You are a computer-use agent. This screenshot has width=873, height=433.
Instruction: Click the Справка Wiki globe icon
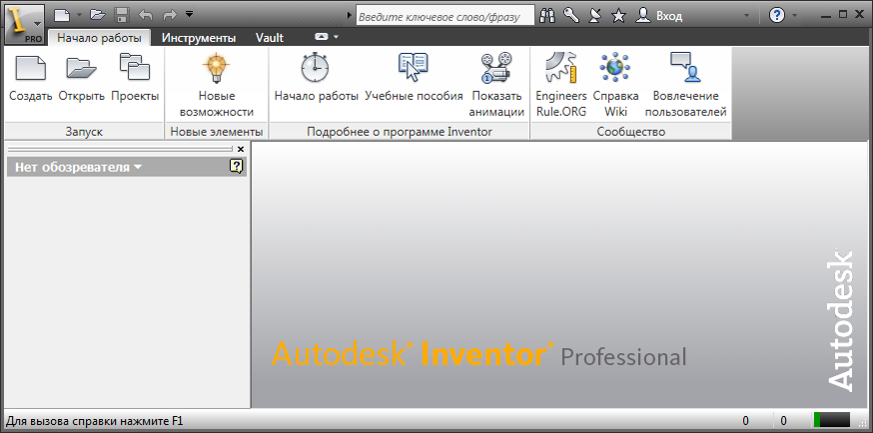click(614, 67)
